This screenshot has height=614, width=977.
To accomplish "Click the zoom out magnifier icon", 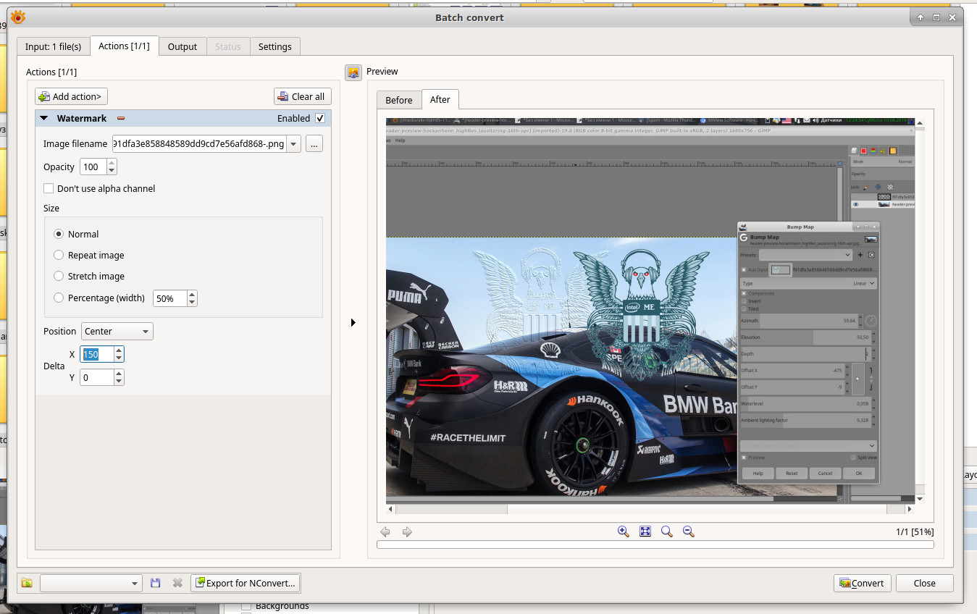I will (689, 531).
